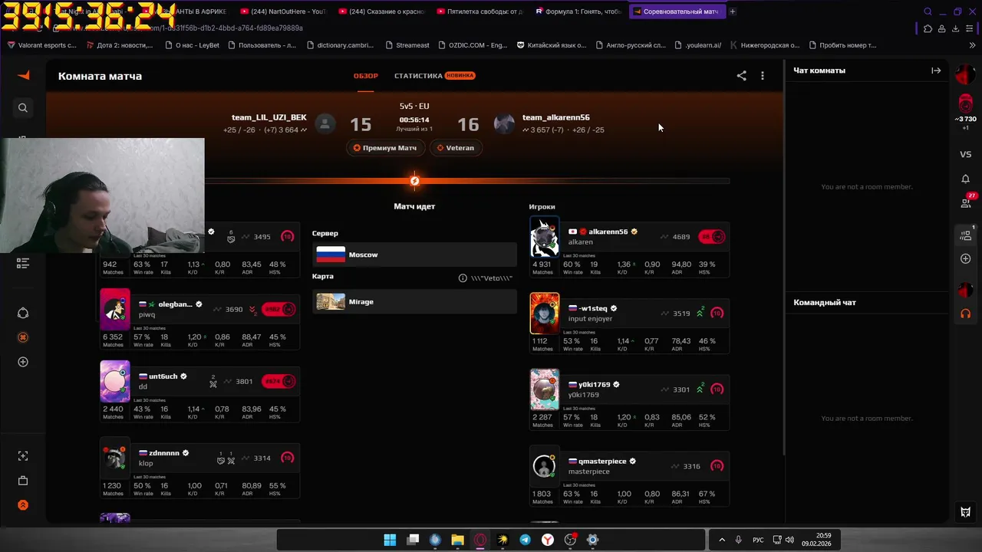Select the Mirage map row
The image size is (982, 552).
coord(414,302)
